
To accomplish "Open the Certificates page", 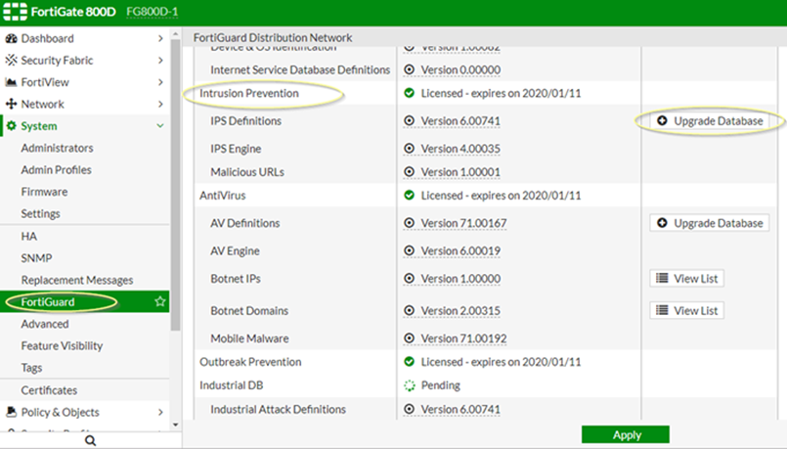I will 49,390.
